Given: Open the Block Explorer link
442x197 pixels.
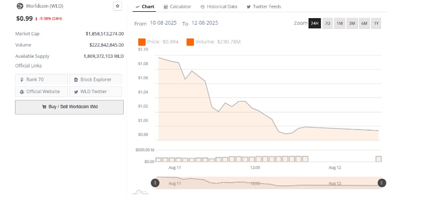Looking at the screenshot, I should [x=95, y=79].
